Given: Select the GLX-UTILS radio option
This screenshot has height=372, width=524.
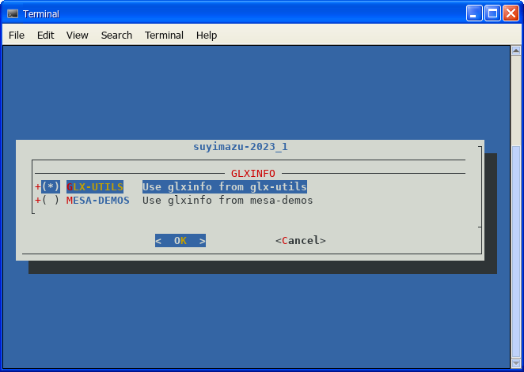Looking at the screenshot, I should click(51, 187).
